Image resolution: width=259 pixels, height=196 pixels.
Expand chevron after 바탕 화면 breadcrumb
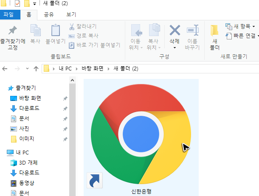[x=108, y=69]
